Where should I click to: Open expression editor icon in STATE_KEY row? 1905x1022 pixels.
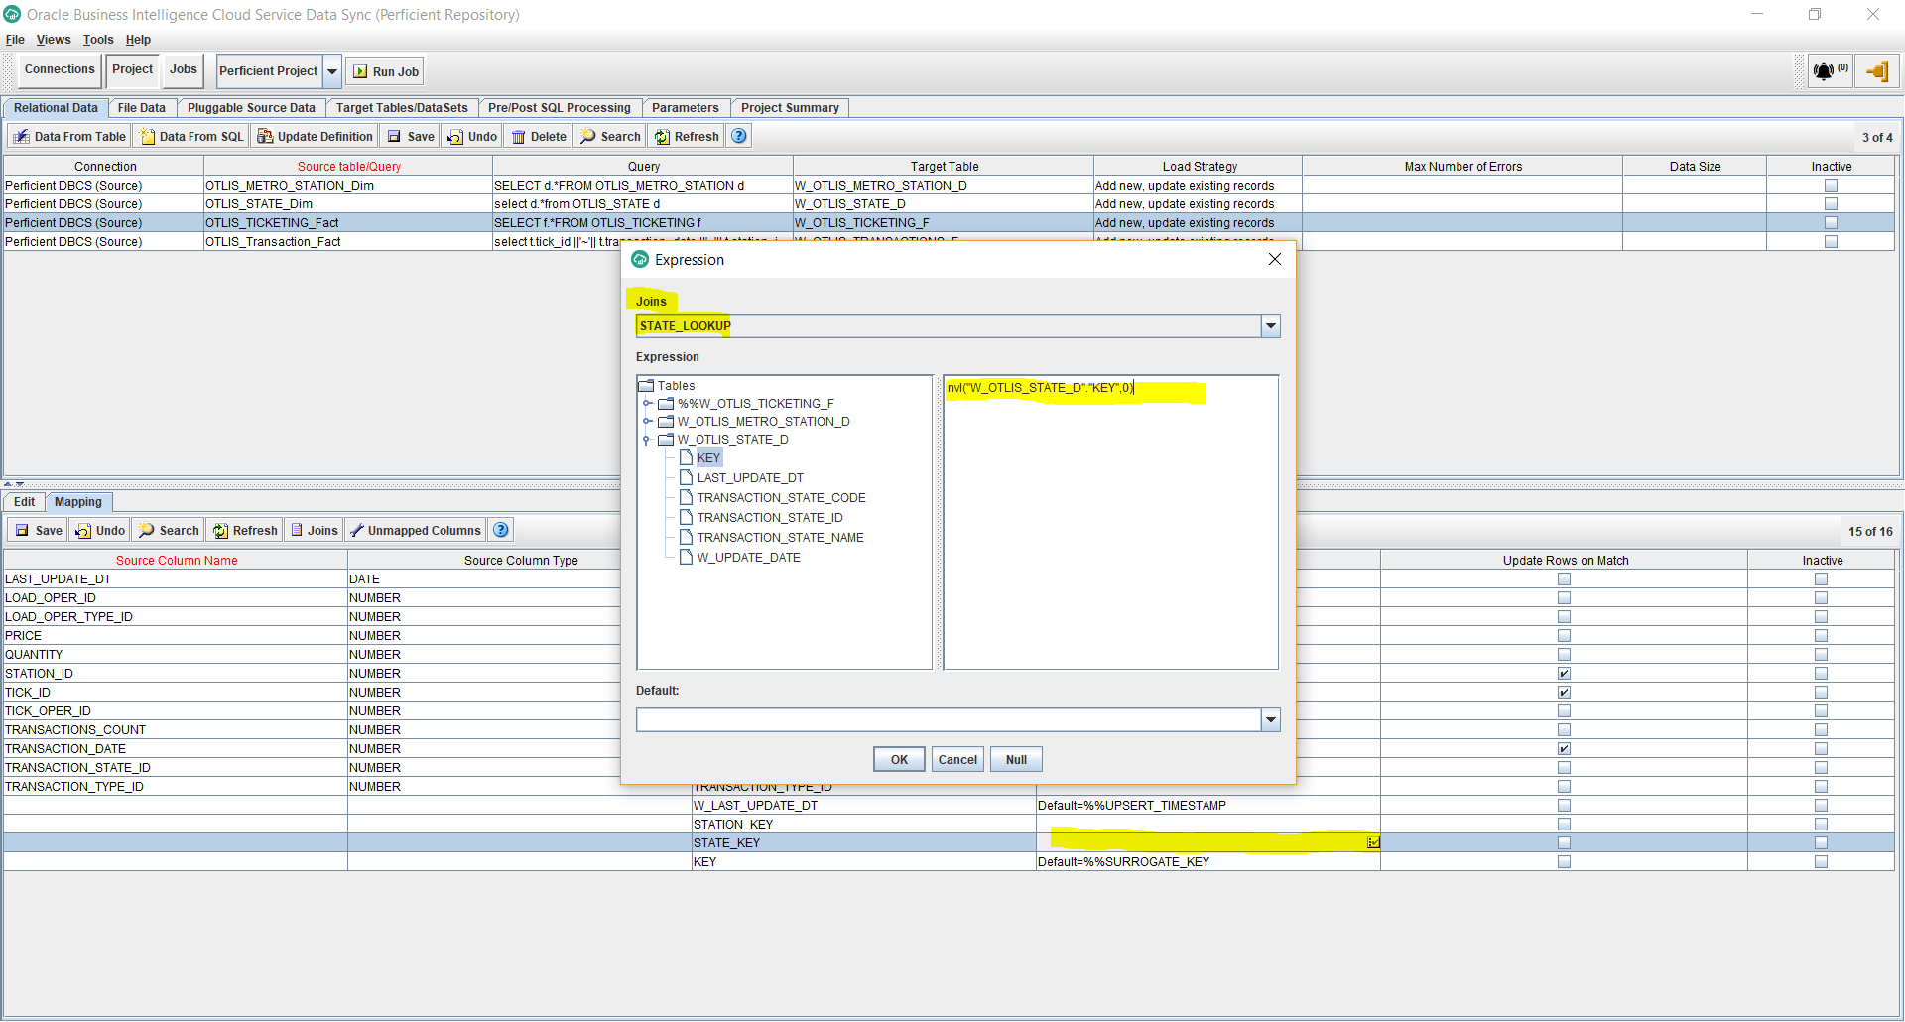[x=1373, y=842]
